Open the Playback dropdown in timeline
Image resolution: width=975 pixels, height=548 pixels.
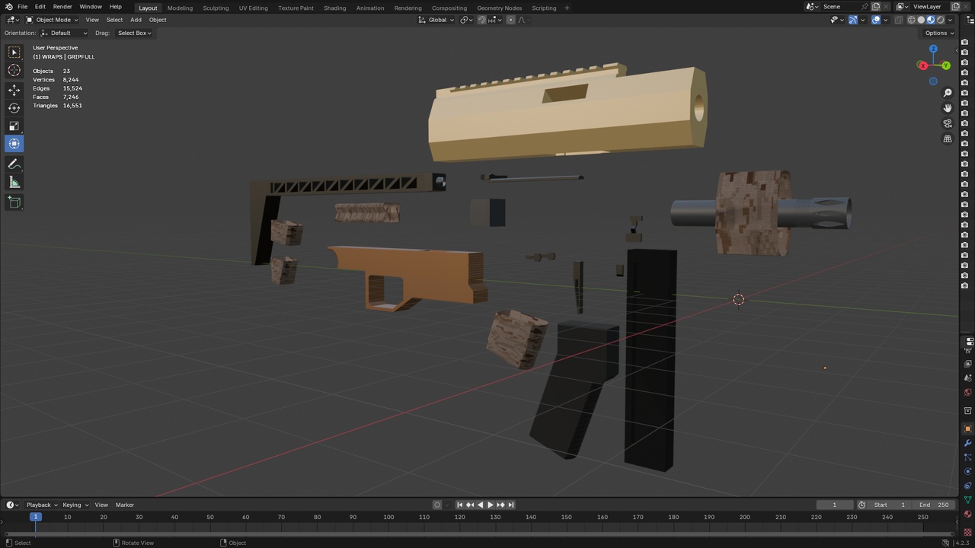pyautogui.click(x=42, y=505)
